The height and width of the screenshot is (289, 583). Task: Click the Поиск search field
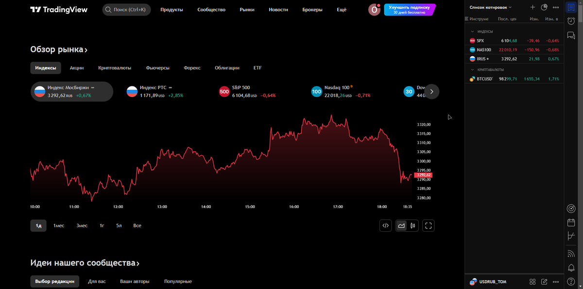(127, 10)
